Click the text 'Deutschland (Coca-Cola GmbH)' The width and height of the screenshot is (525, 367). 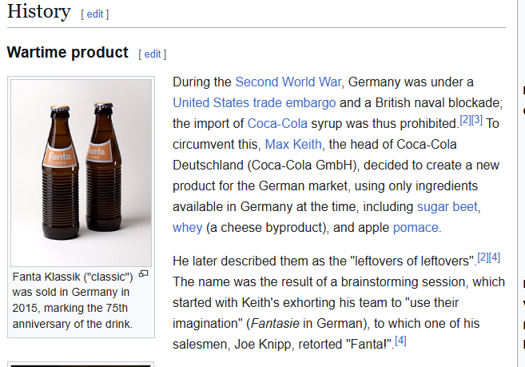coord(266,166)
